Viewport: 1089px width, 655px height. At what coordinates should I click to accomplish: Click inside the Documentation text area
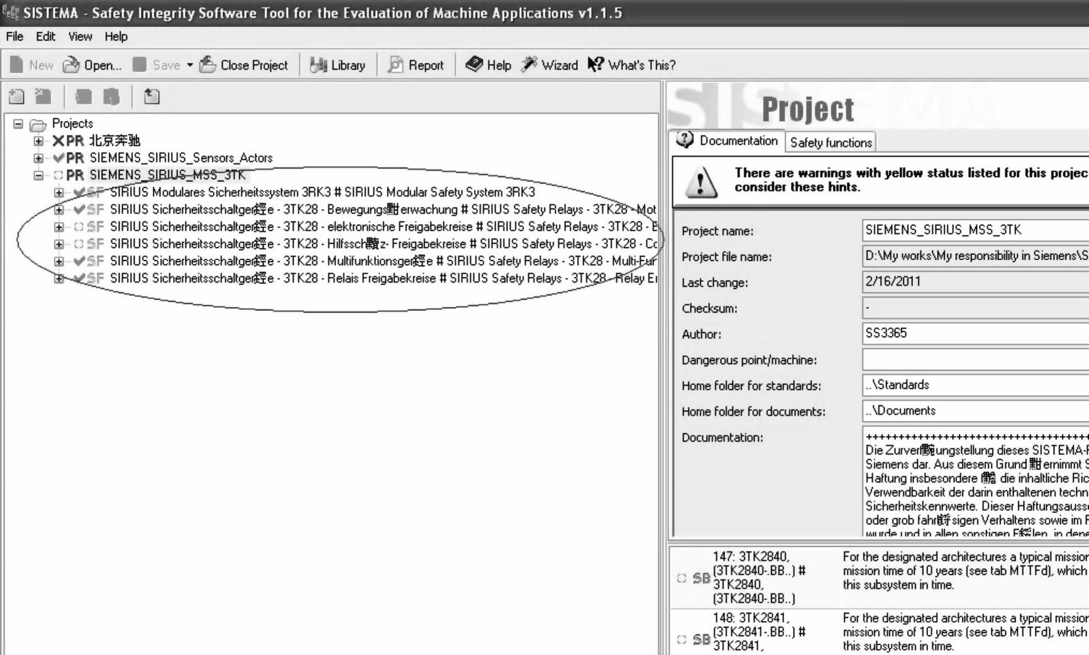point(975,481)
